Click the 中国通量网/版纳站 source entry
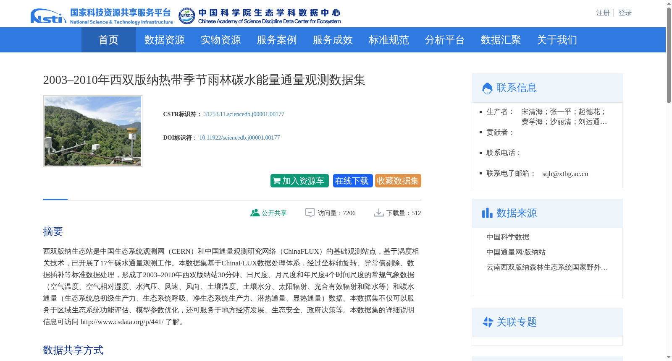This screenshot has width=672, height=361. (x=516, y=252)
